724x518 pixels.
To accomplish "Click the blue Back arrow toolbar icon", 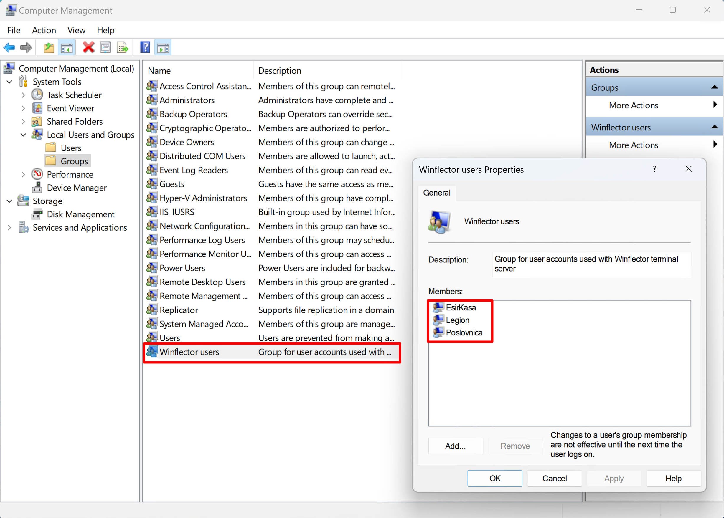I will coord(9,48).
